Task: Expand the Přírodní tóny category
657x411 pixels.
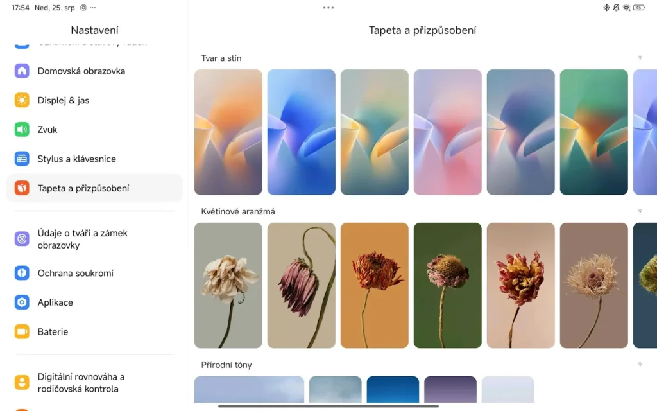Action: pos(639,365)
